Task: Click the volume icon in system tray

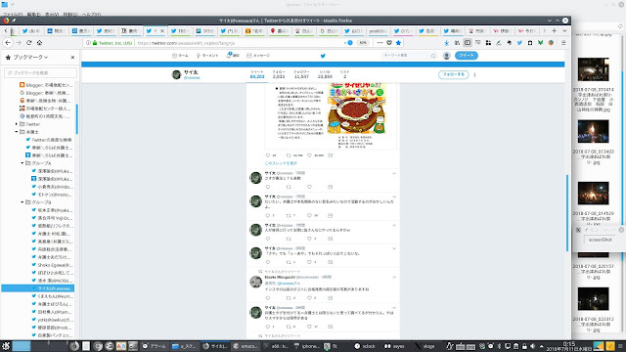Action: 532,346
